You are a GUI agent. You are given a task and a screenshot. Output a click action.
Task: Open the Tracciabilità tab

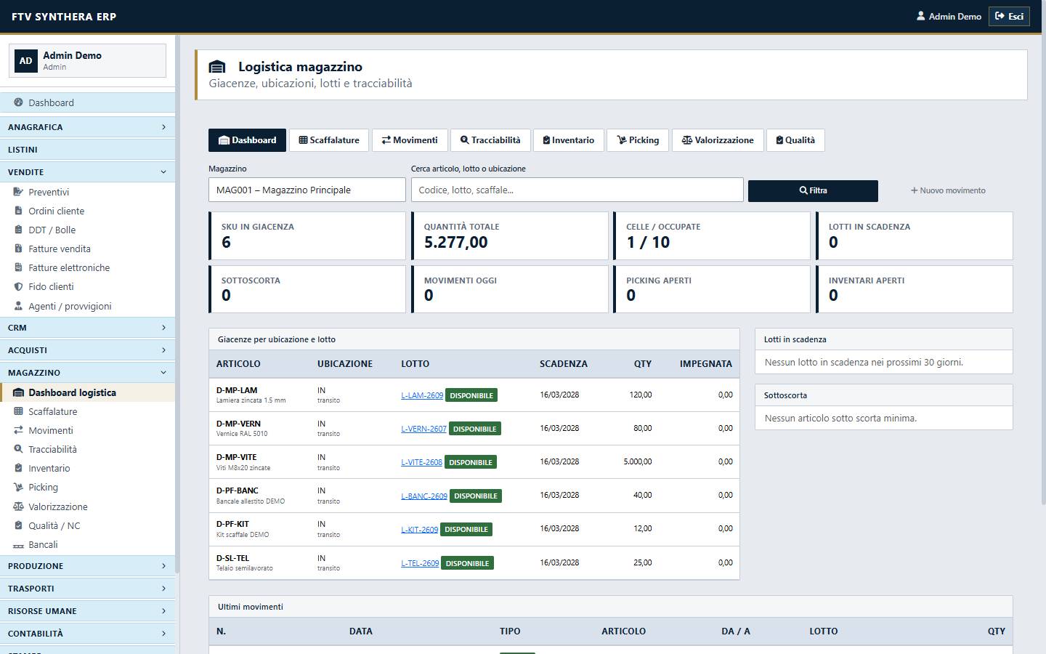point(490,140)
